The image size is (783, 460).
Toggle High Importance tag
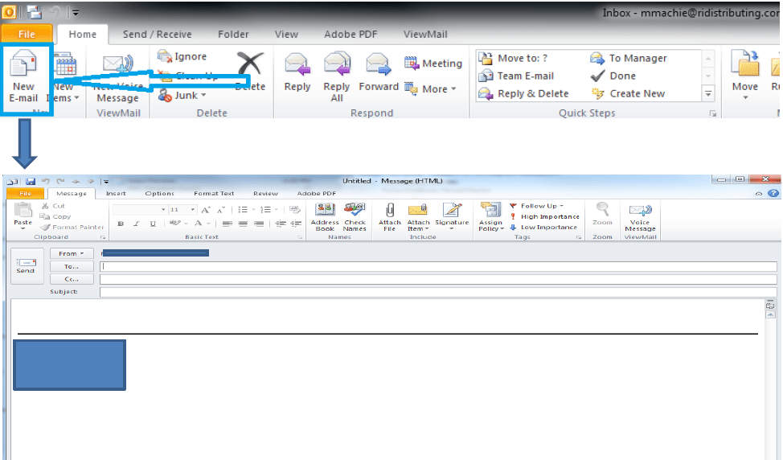pos(544,216)
